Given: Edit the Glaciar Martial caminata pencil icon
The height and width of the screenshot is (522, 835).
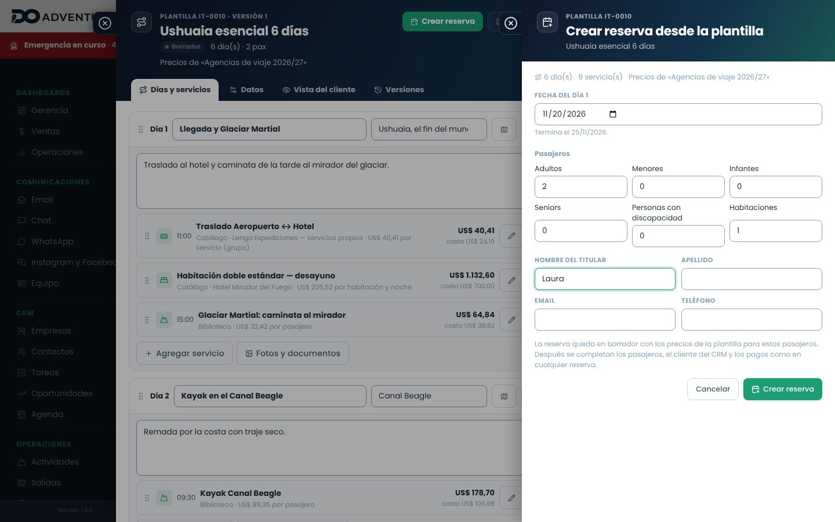Looking at the screenshot, I should 511,320.
